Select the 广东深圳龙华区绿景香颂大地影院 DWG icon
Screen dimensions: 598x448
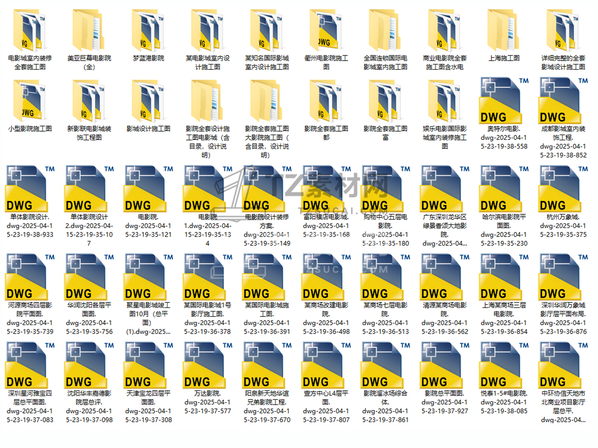point(444,189)
